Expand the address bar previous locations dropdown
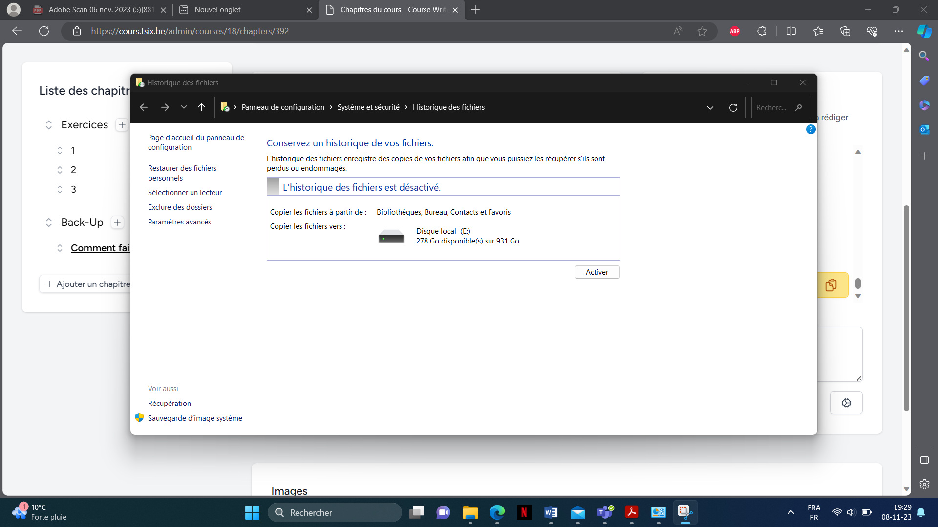938x527 pixels. [x=710, y=107]
